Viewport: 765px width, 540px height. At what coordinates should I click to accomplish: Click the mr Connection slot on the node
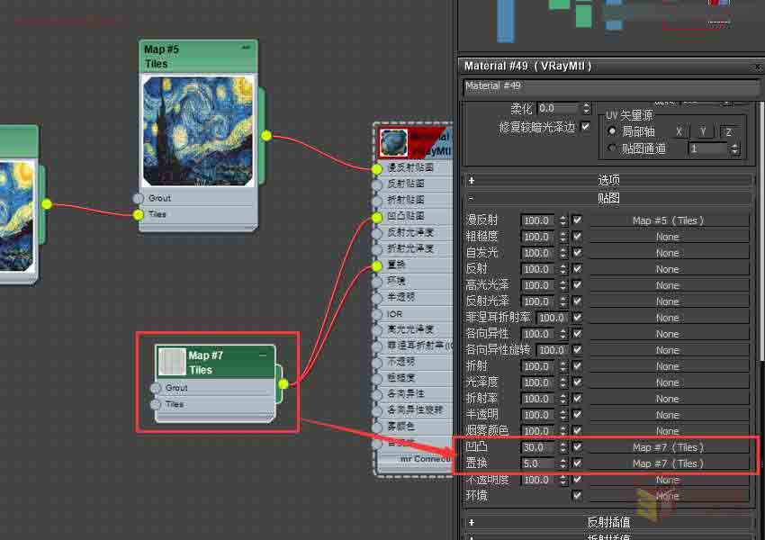click(423, 459)
